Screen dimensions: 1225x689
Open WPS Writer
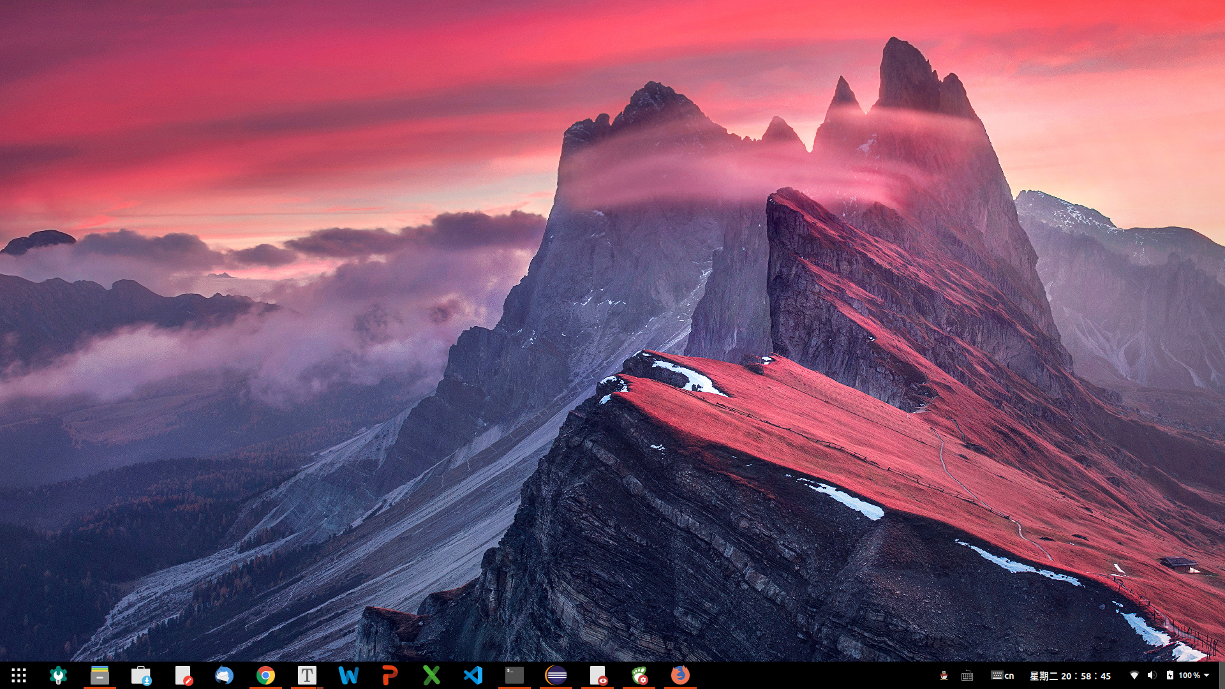pos(348,675)
